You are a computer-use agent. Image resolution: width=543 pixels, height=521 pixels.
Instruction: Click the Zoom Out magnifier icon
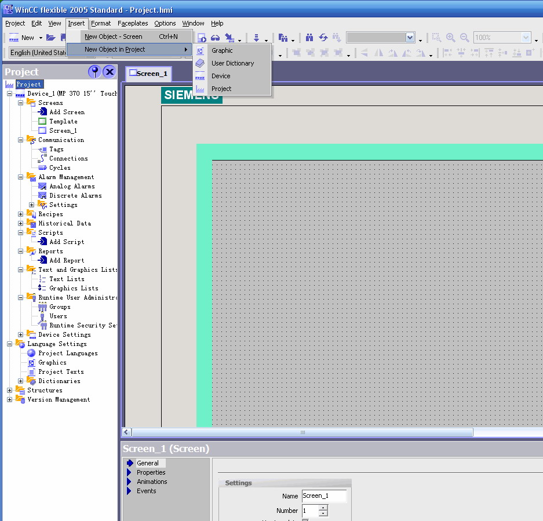[464, 38]
